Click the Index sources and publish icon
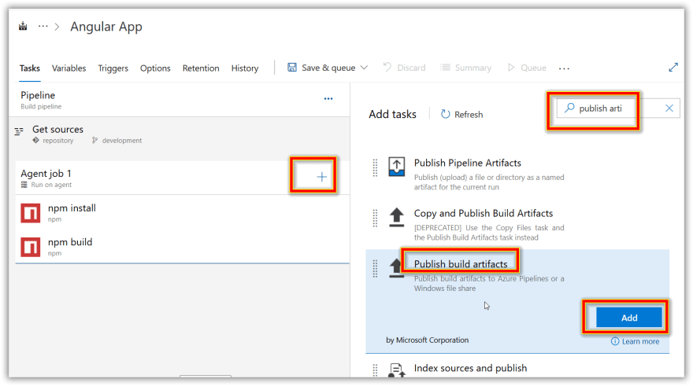This screenshot has height=386, width=693. tap(396, 370)
